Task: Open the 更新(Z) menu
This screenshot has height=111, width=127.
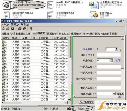Action: tap(15, 24)
